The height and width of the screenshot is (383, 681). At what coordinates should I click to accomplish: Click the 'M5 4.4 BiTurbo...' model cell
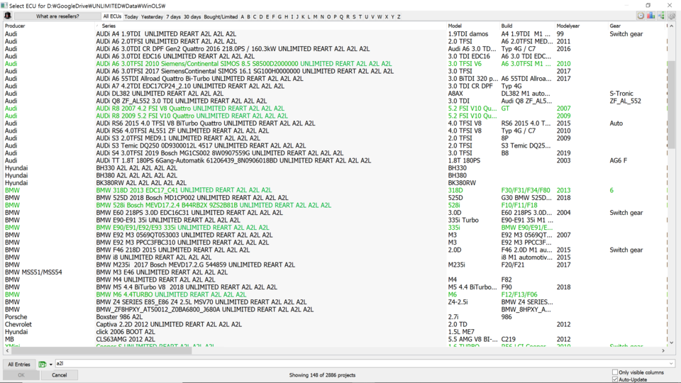[472, 287]
